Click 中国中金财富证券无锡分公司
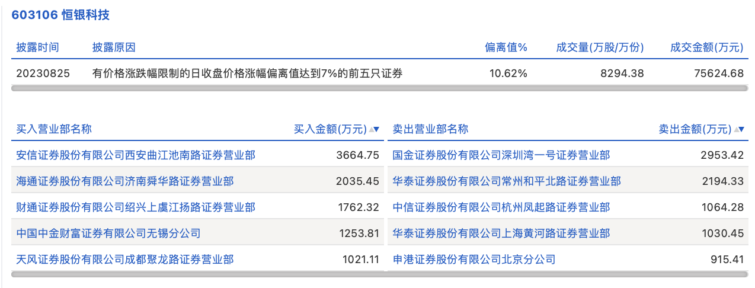 108,233
